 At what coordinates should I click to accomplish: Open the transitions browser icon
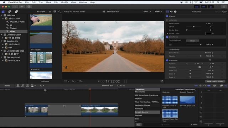226,86
